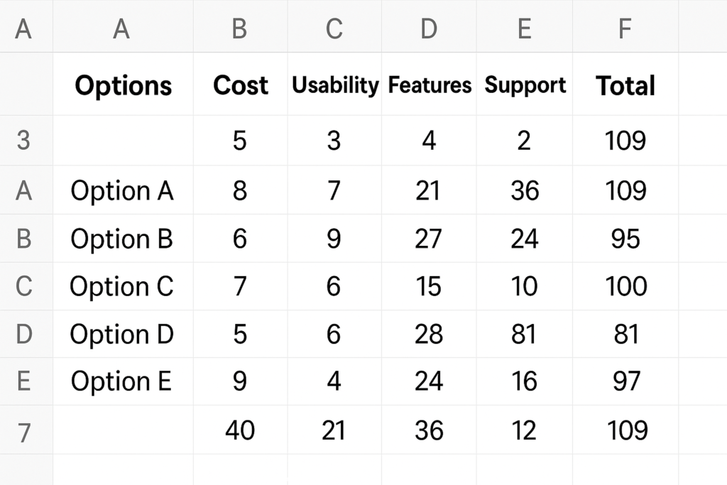Viewport: 727px width, 485px height.
Task: Select column B header
Action: tap(240, 26)
